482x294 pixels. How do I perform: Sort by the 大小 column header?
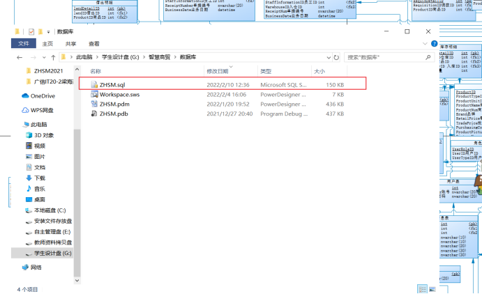pos(319,71)
